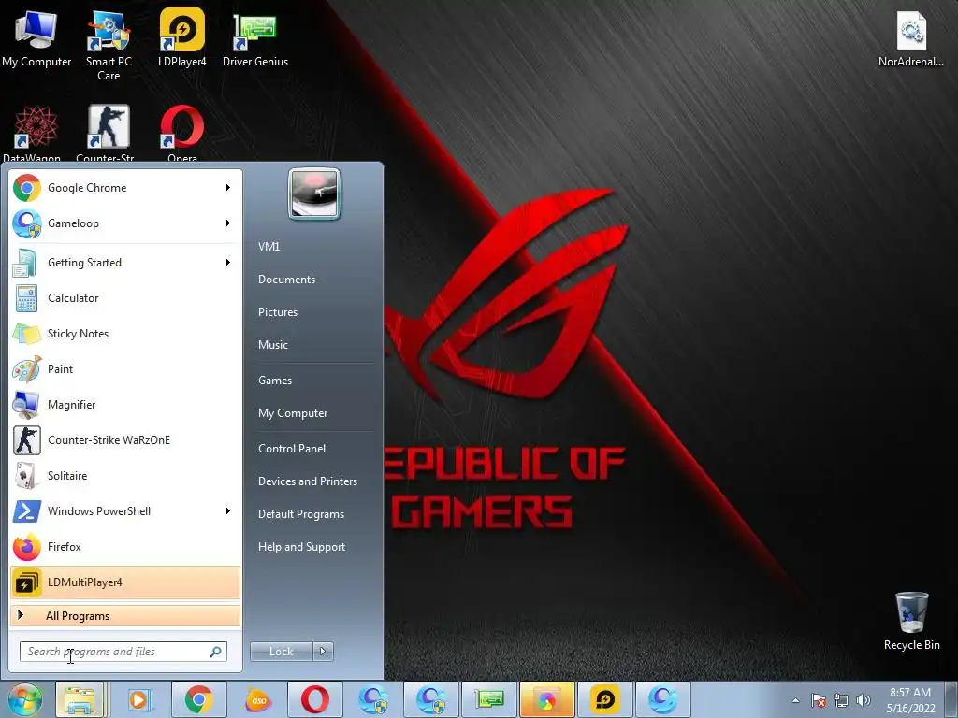Open Control Panel from the Start menu
Image resolution: width=958 pixels, height=718 pixels.
292,449
